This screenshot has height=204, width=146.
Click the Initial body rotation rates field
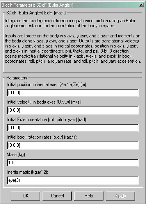pyautogui.click(x=73, y=145)
